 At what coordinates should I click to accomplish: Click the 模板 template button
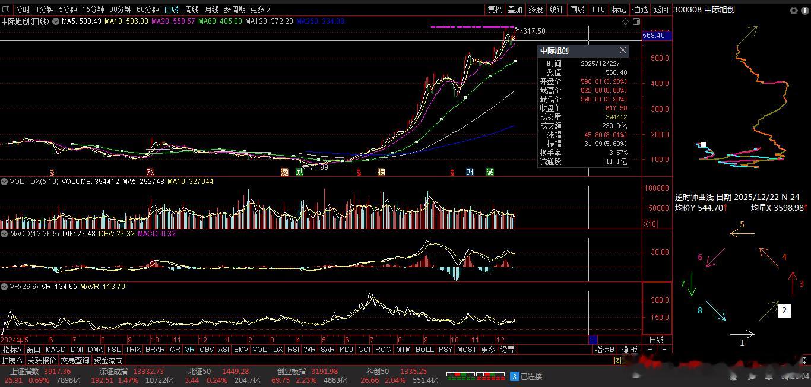tap(631, 350)
